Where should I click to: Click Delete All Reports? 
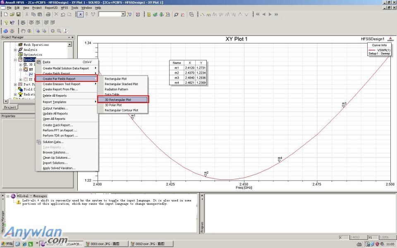click(x=67, y=95)
